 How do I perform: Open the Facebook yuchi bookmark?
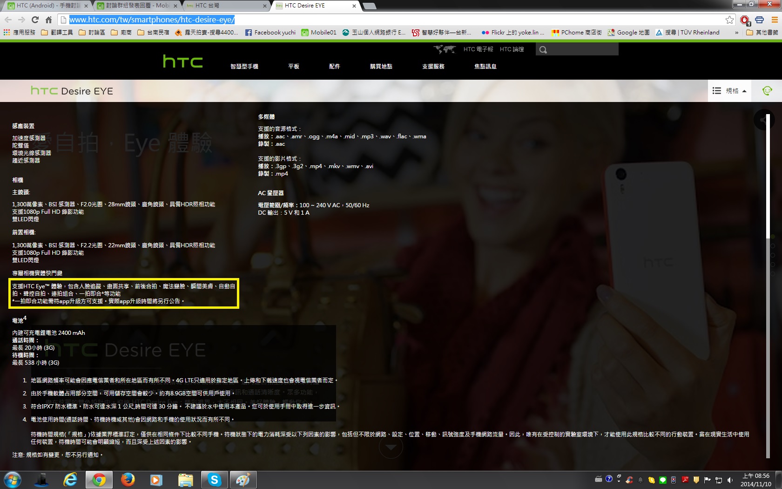point(270,33)
